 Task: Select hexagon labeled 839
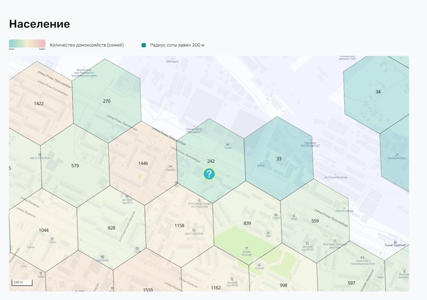(x=247, y=223)
